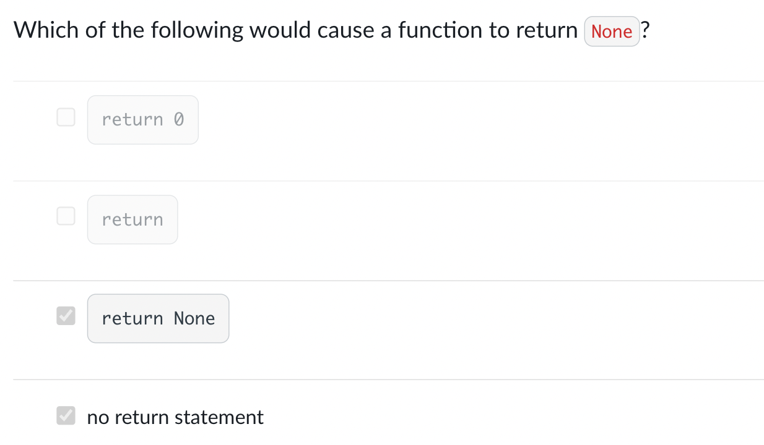Deselect the checked return None checkbox

66,316
